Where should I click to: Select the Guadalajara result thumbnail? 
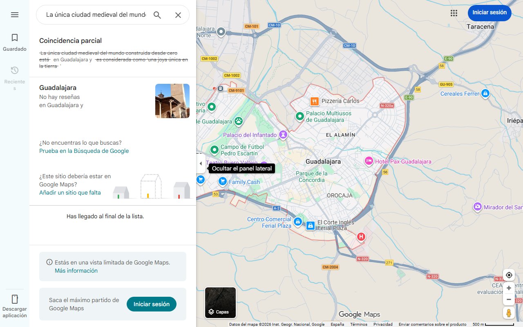point(172,101)
